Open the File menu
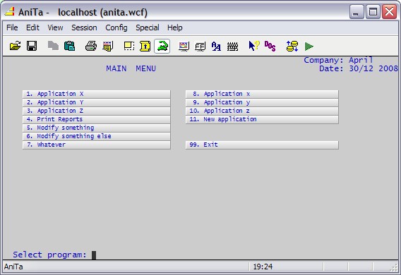The image size is (401, 275). point(12,28)
